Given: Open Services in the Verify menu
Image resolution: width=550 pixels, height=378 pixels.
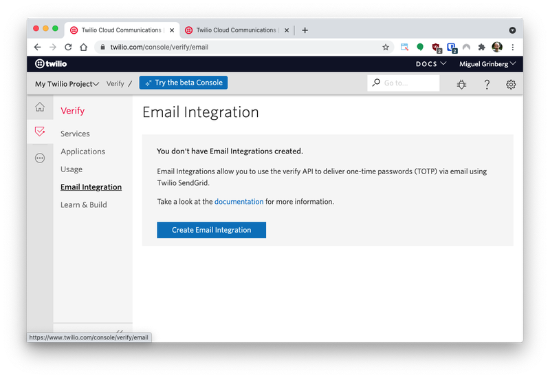Looking at the screenshot, I should [x=75, y=134].
